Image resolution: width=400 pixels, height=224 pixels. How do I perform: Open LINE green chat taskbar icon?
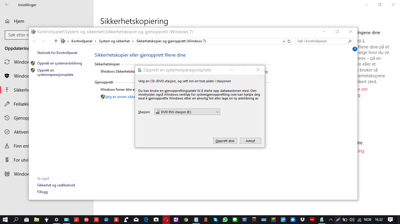click(235, 220)
